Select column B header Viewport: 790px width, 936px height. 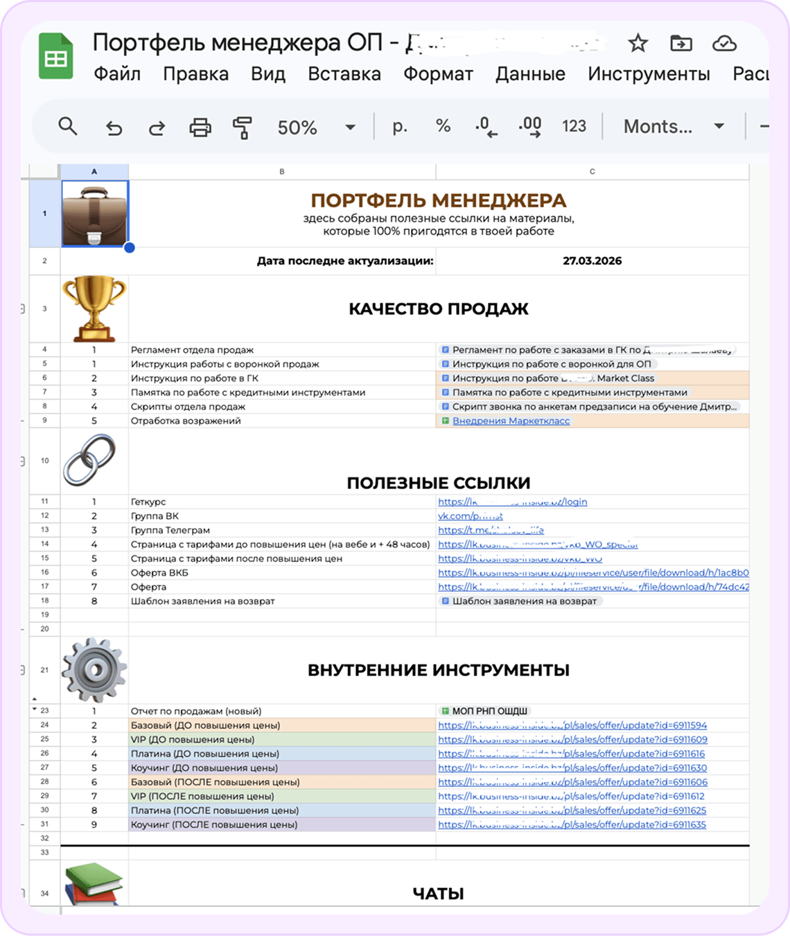tap(282, 172)
